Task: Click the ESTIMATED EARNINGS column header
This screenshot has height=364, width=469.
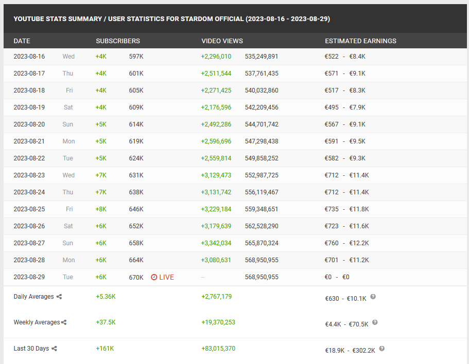Action: click(x=361, y=41)
